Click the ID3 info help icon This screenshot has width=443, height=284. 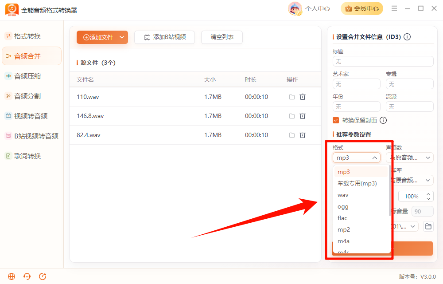click(x=407, y=37)
